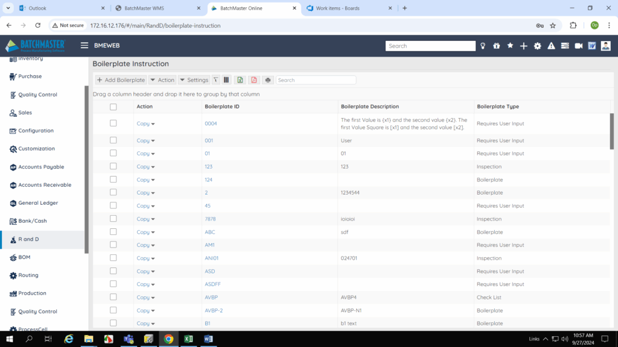Expand the Settings dropdown in toolbar
Viewport: 618px width, 347px height.
click(x=194, y=80)
